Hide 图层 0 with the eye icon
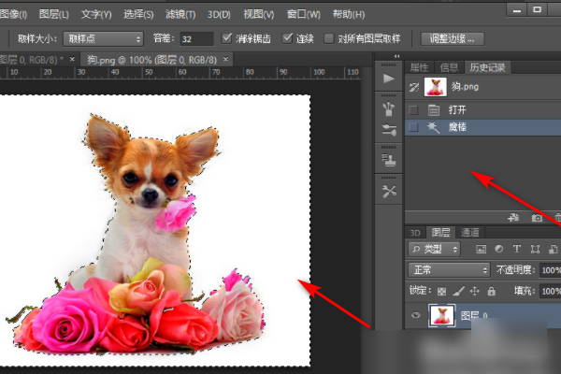This screenshot has height=374, width=561. click(417, 317)
